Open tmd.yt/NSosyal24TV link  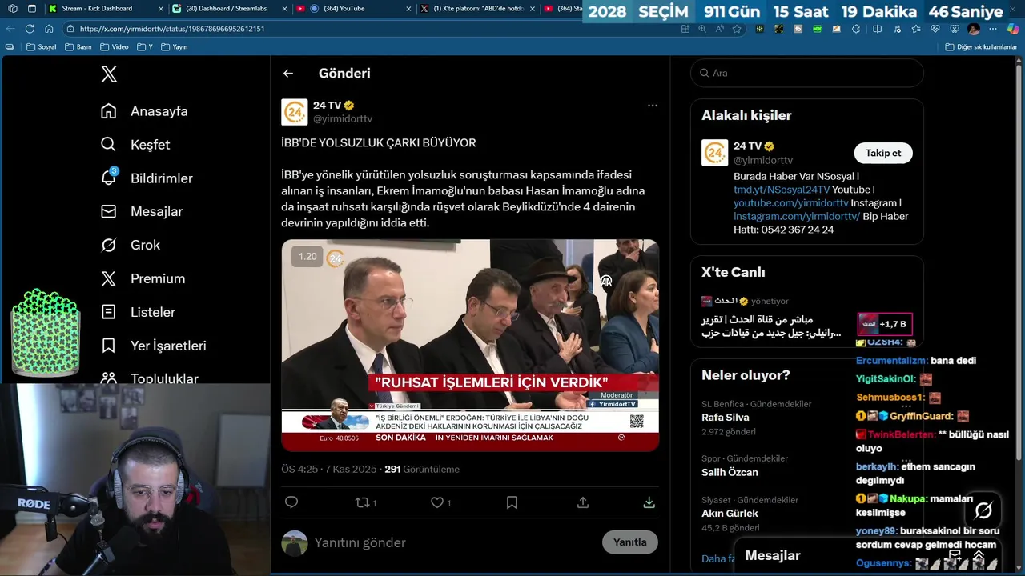(x=782, y=190)
